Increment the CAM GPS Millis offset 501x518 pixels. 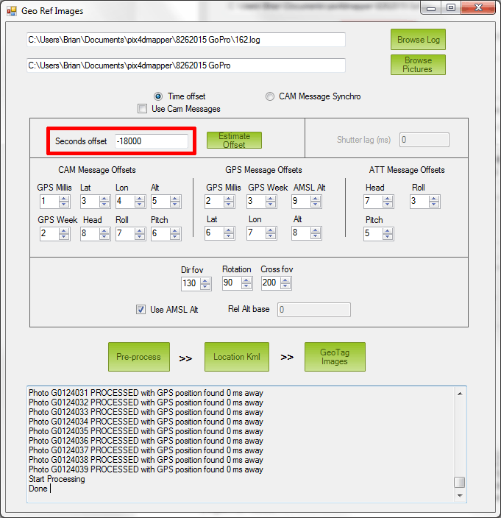pyautogui.click(x=64, y=198)
